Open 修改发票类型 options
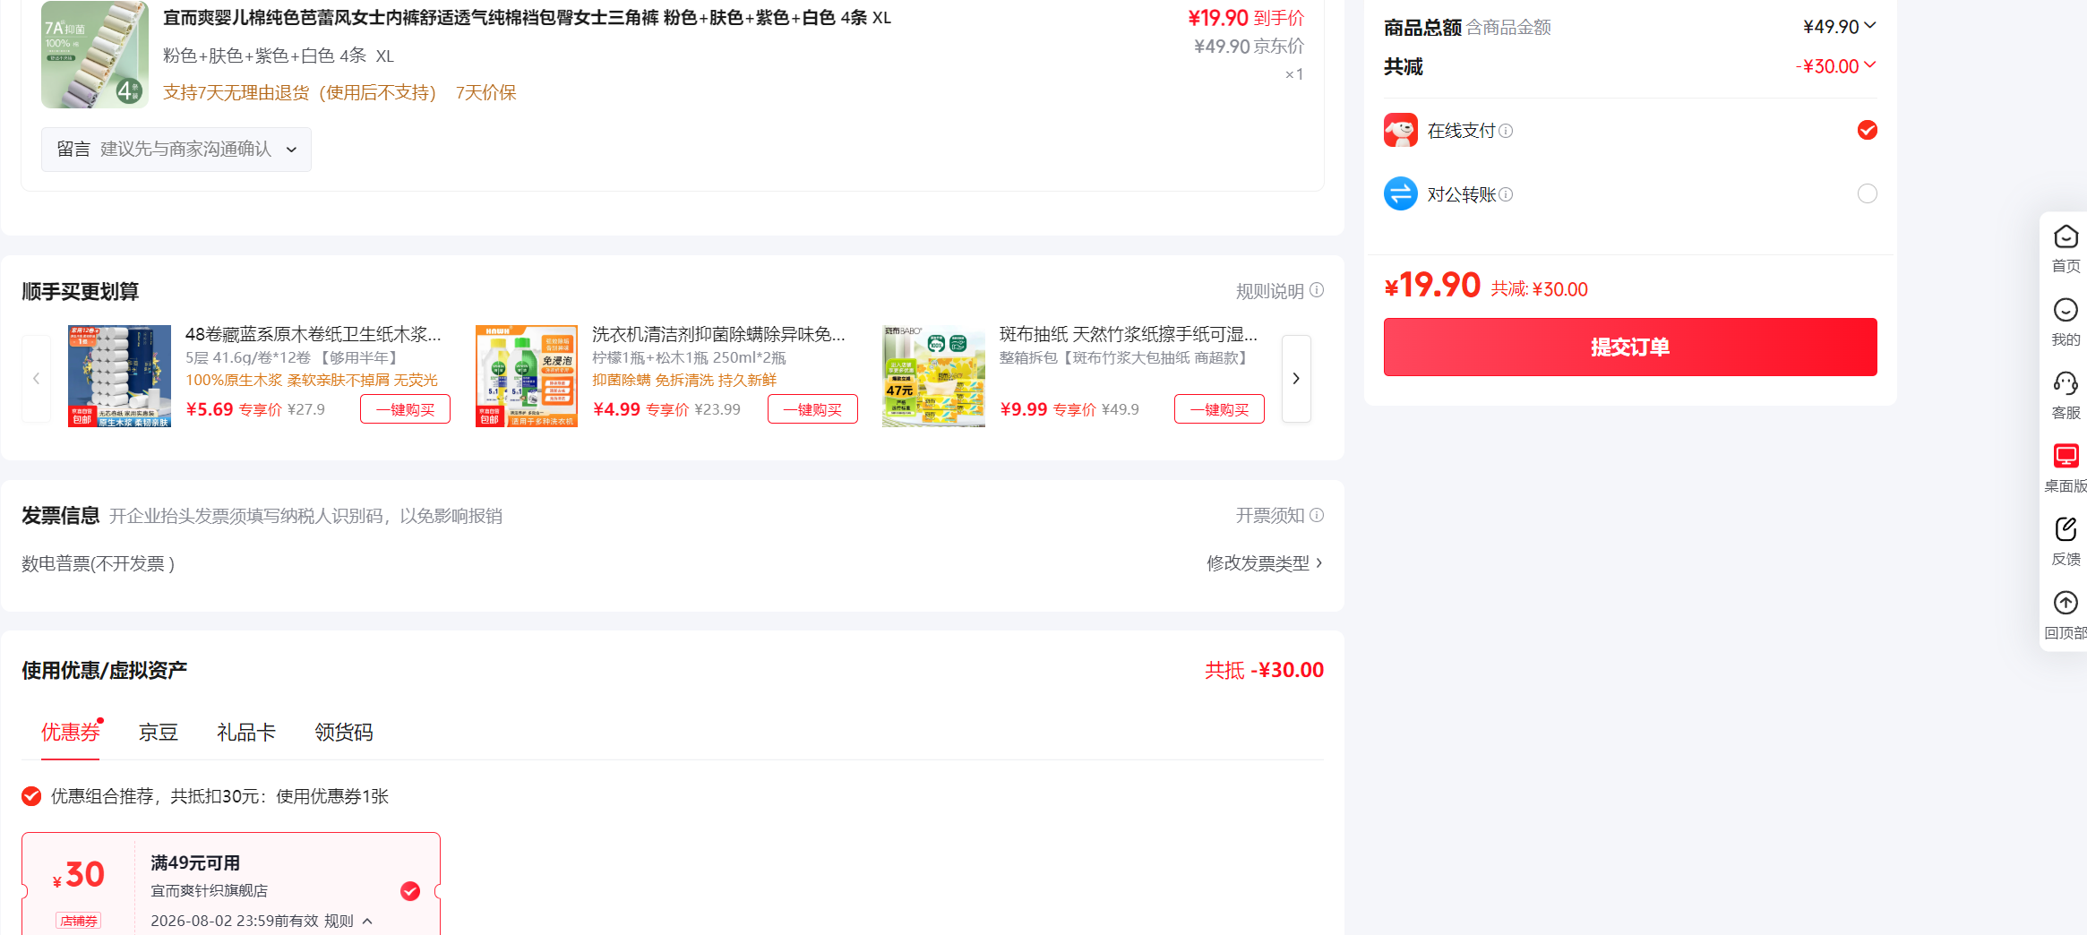Screen dimensions: 2087x935 [x=1265, y=562]
